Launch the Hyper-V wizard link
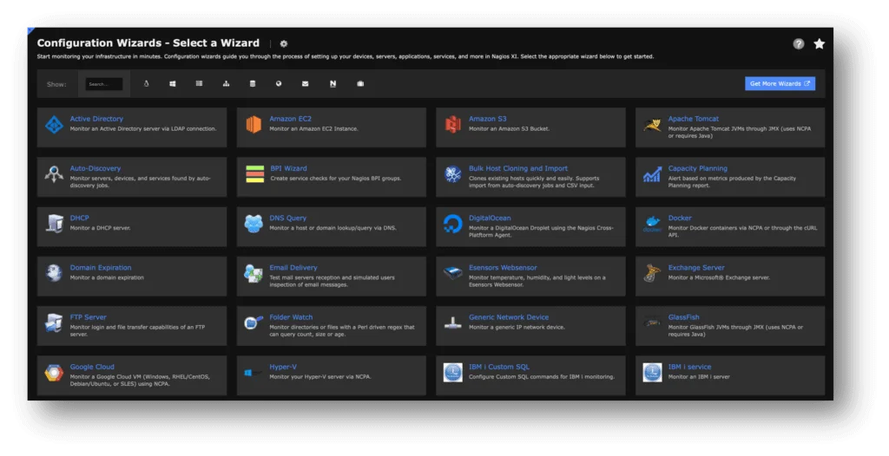889x456 pixels. (x=283, y=367)
